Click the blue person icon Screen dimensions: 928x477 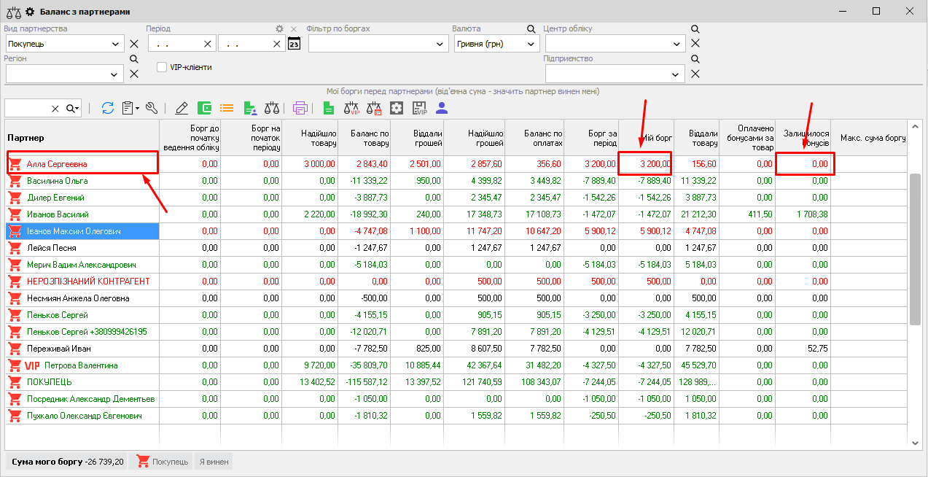tap(441, 108)
